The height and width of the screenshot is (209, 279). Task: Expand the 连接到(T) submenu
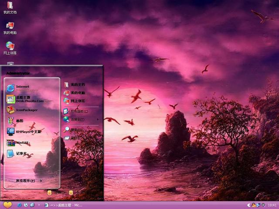(82, 119)
